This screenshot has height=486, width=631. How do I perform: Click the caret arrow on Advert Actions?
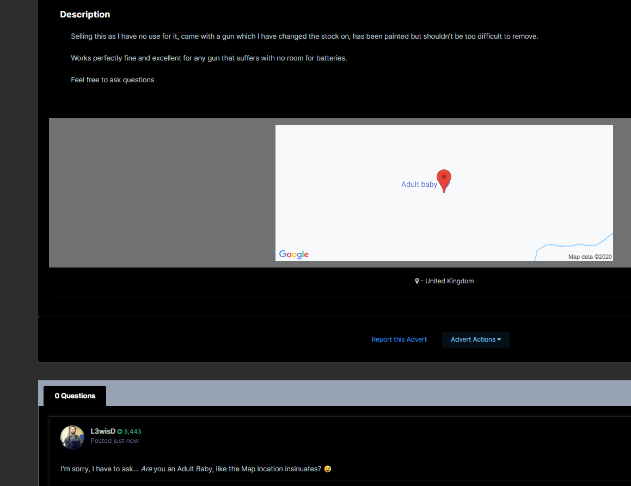pyautogui.click(x=499, y=339)
